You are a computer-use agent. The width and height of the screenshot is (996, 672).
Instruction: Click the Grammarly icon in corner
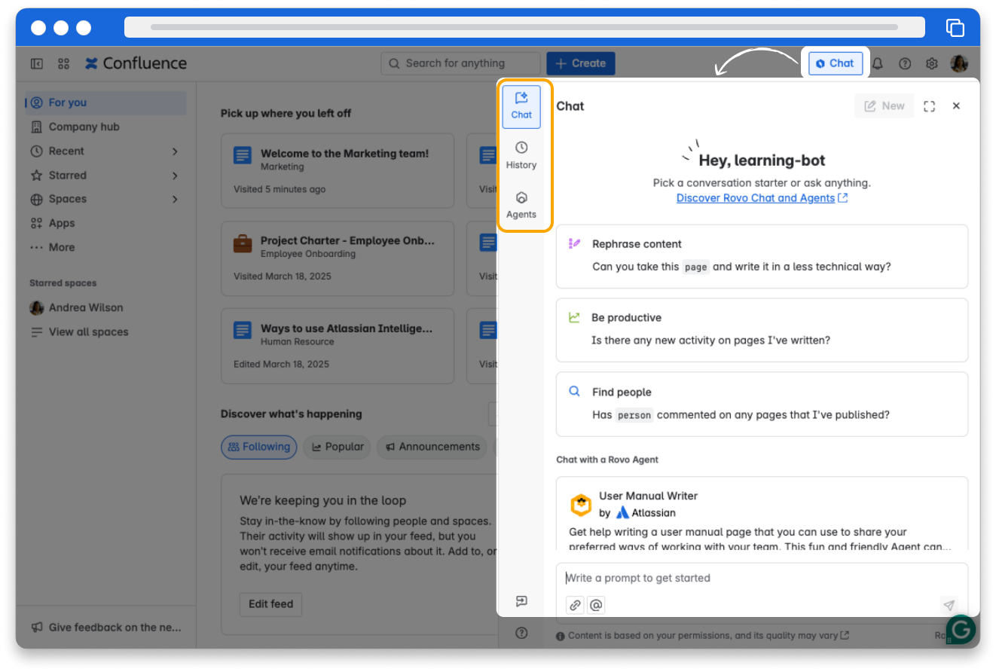click(961, 629)
